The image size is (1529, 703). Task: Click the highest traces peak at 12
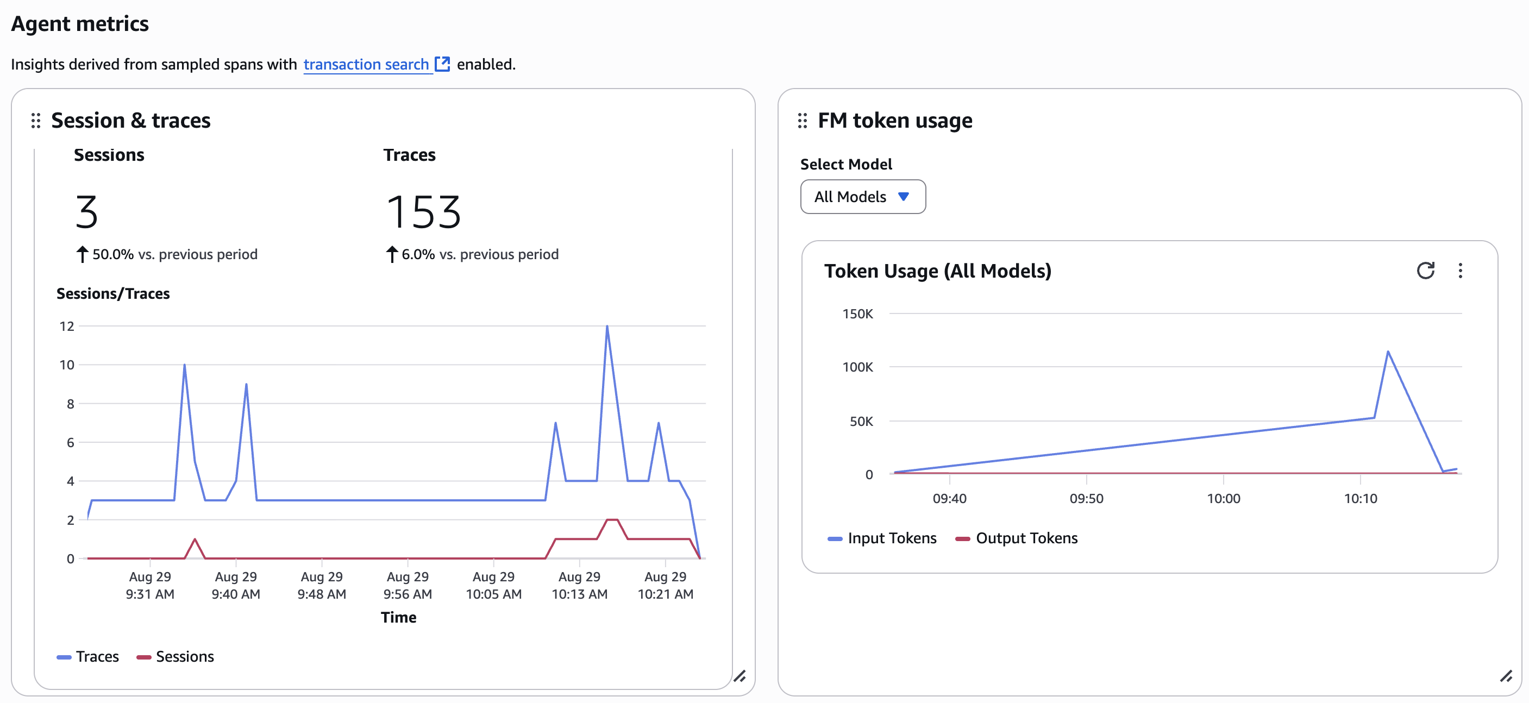[606, 327]
